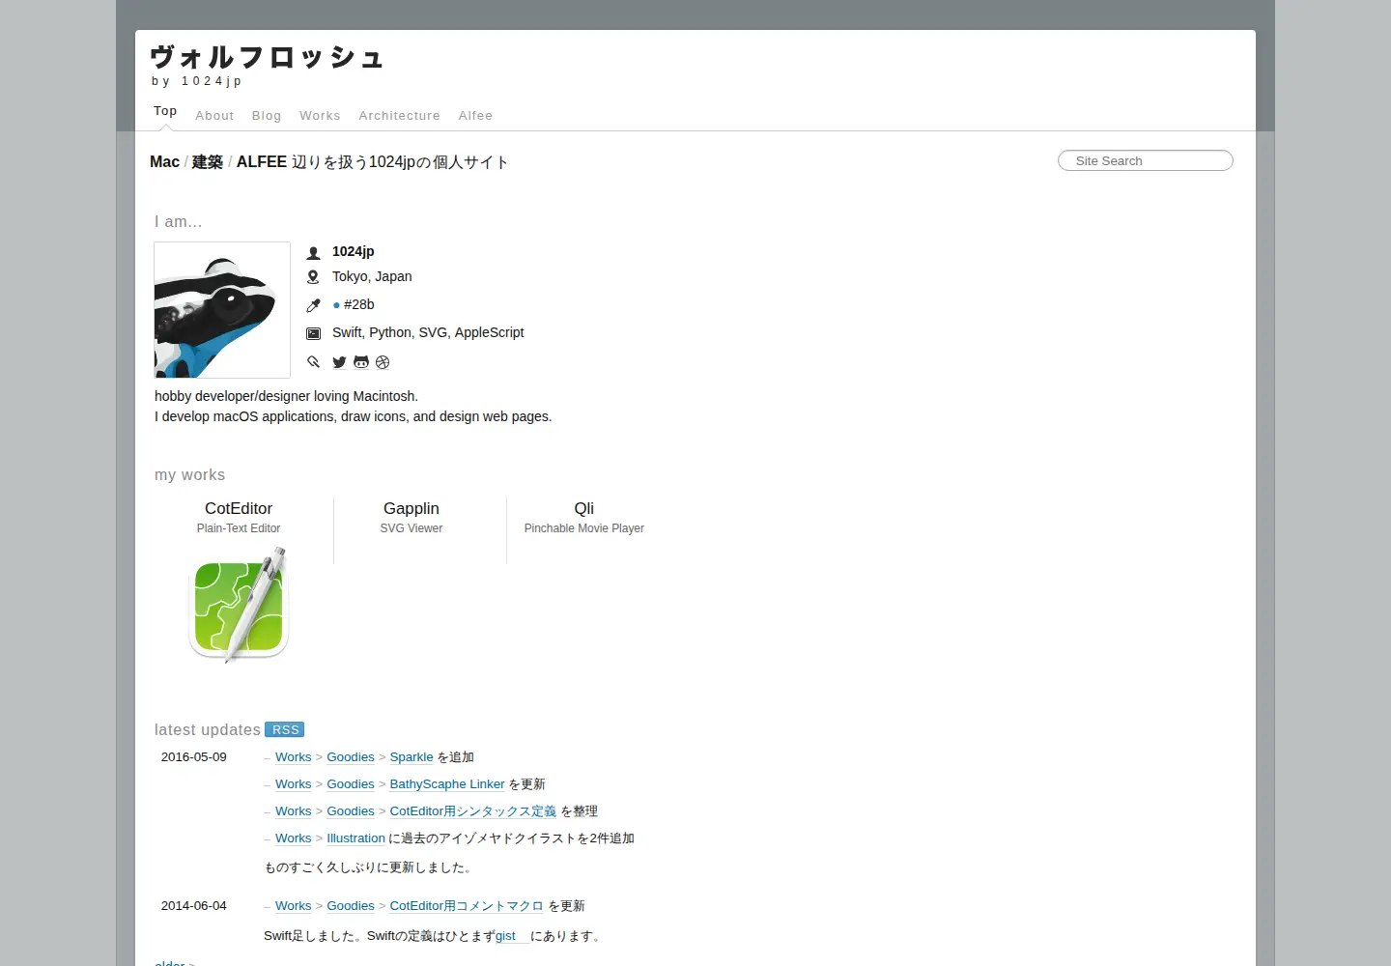1391x966 pixels.
Task: Click the frog avatar image
Action: point(222,310)
